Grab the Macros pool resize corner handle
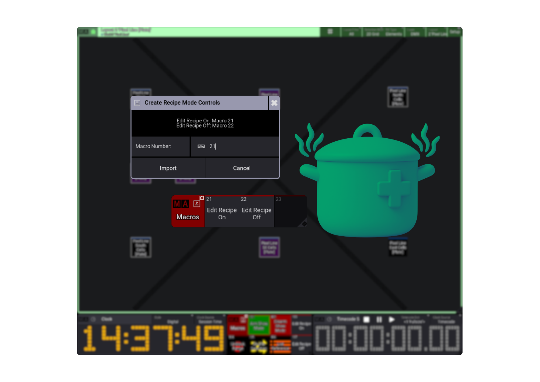This screenshot has width=540, height=382. pyautogui.click(x=304, y=224)
